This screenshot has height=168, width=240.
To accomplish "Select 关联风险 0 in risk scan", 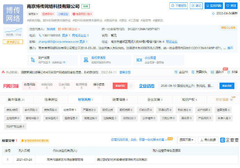I will point(47,86).
